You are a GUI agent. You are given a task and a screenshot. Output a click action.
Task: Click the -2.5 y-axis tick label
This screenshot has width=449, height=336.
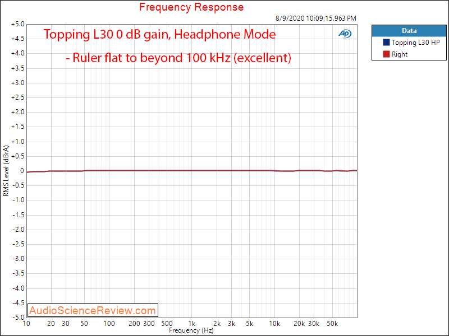tap(19, 244)
